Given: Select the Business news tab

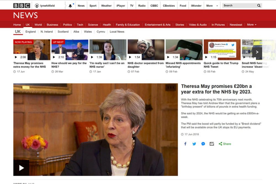Looking at the screenshot, I should point(52,25).
